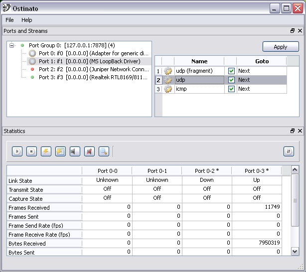The height and width of the screenshot is (272, 306).
Task: Select the Port 0-3 column header
Action: (x=256, y=171)
